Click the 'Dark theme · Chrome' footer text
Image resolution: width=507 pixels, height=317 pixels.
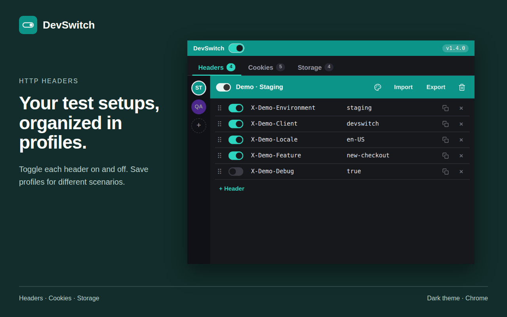[457, 298]
